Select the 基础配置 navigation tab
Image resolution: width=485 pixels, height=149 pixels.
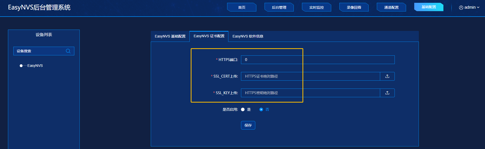coord(429,7)
